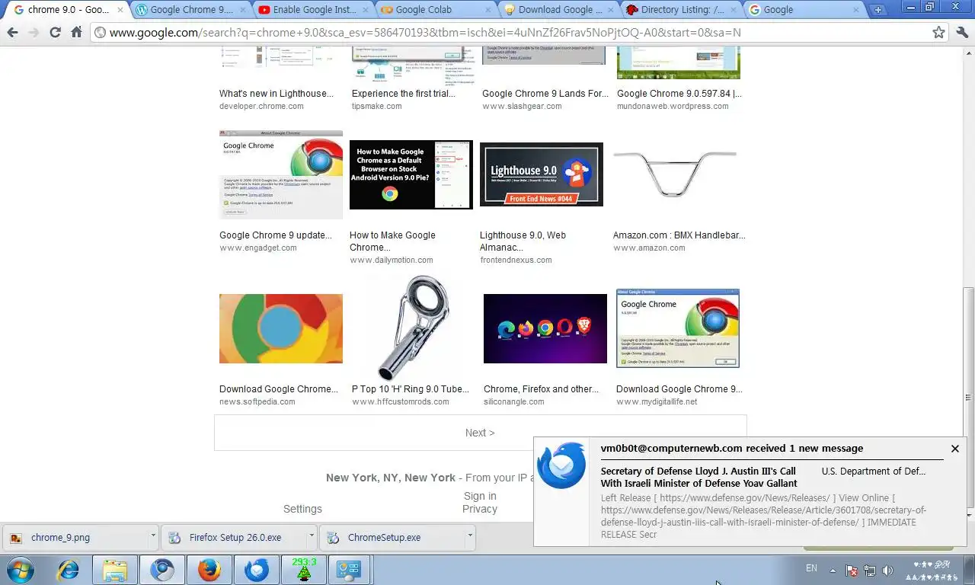
Task: Click the globe site info icon in address bar
Action: pyautogui.click(x=100, y=33)
